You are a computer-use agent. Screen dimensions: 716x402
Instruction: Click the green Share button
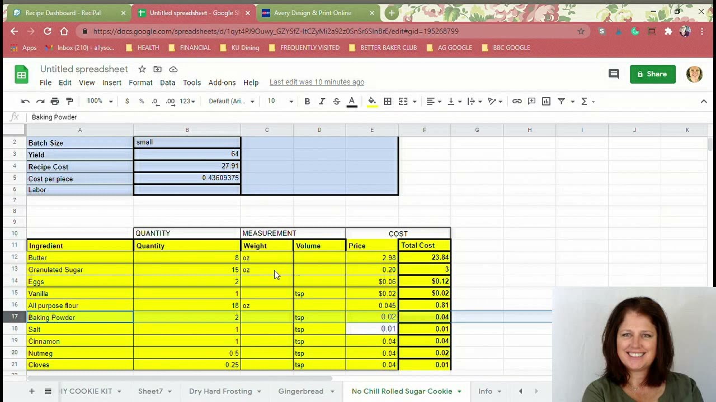click(653, 74)
